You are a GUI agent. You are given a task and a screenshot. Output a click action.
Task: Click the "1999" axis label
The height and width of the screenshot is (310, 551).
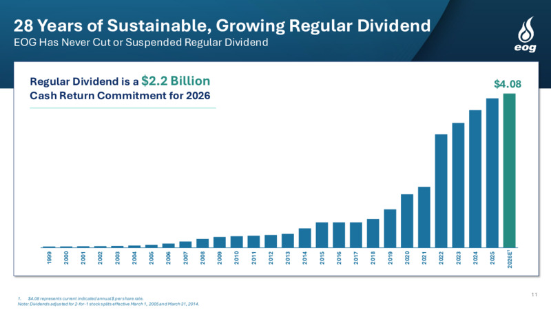(x=49, y=258)
